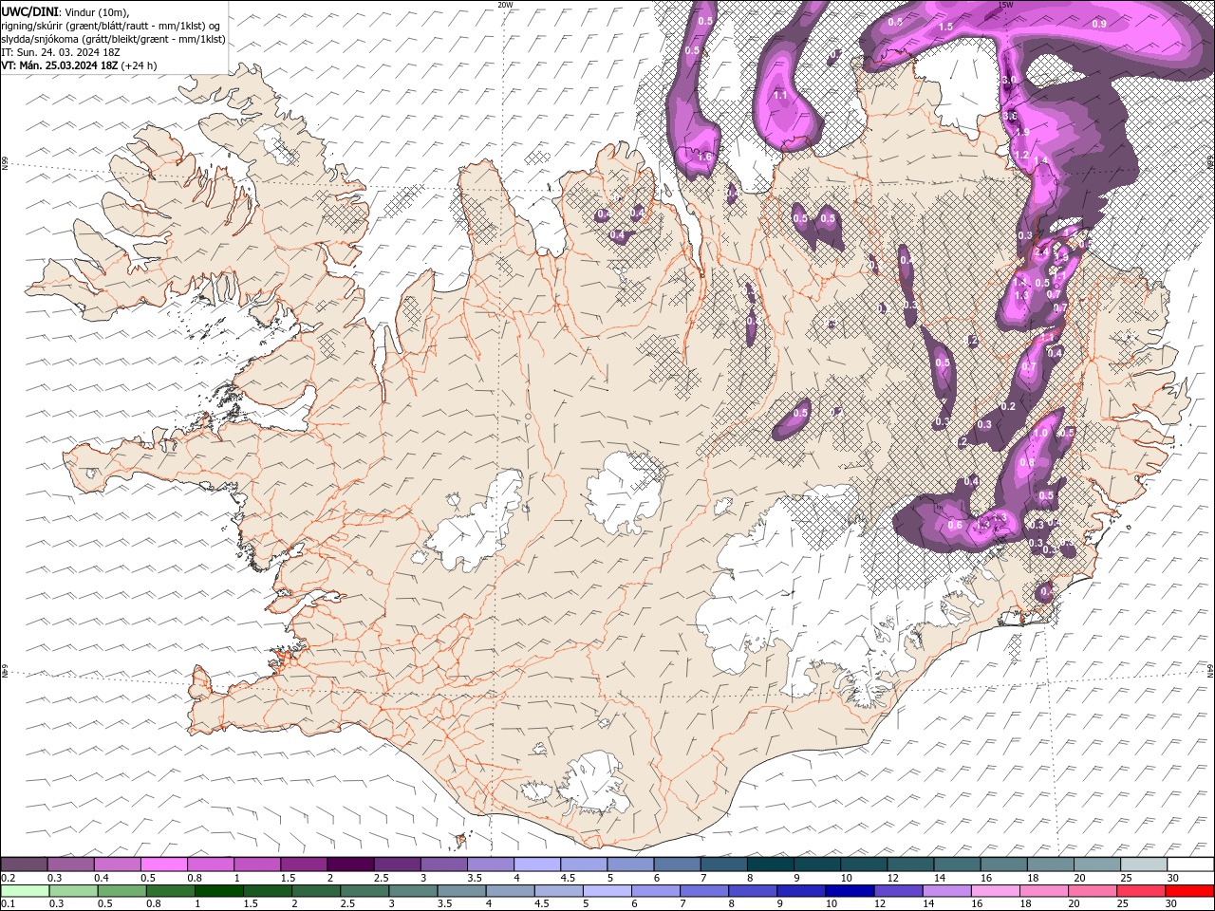The width and height of the screenshot is (1215, 911).
Task: Click the '(+24 h)' forecast offset text
Action: tap(139, 65)
